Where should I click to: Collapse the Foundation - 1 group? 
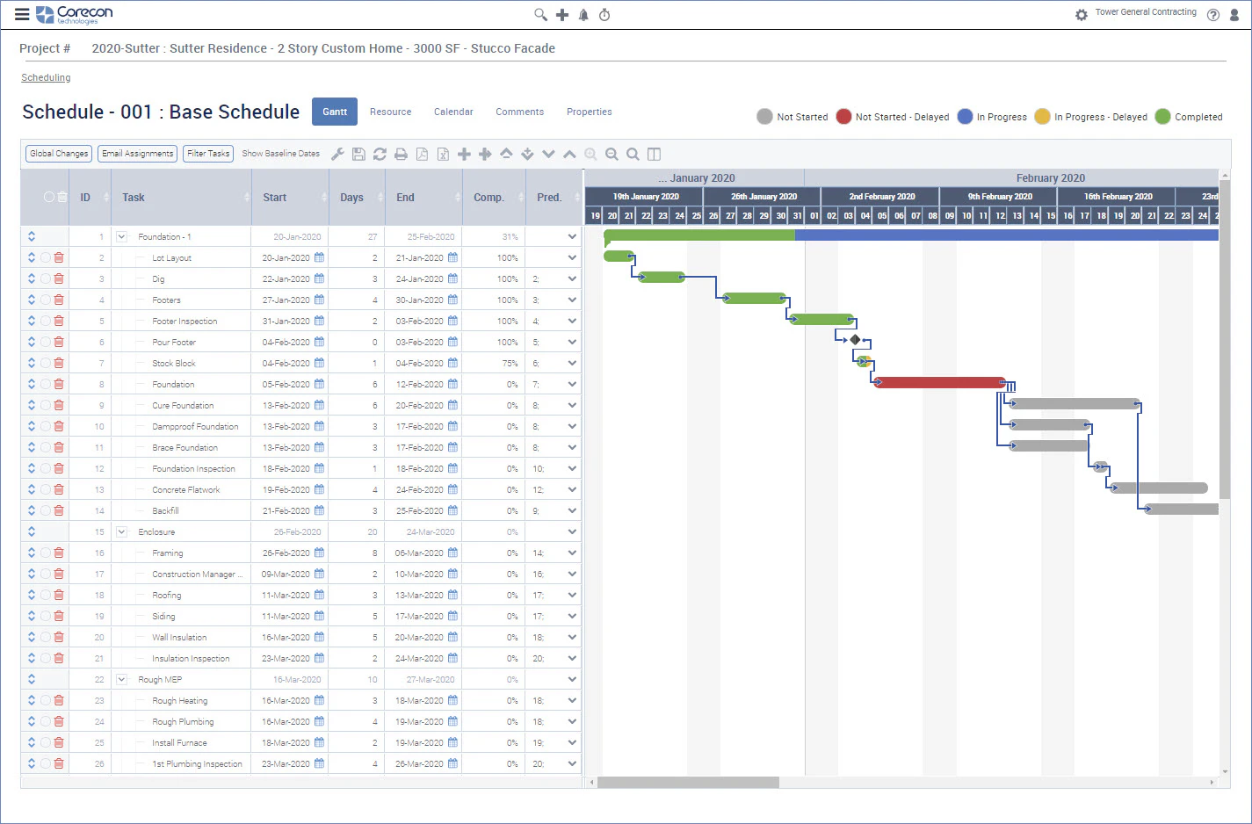(x=122, y=236)
